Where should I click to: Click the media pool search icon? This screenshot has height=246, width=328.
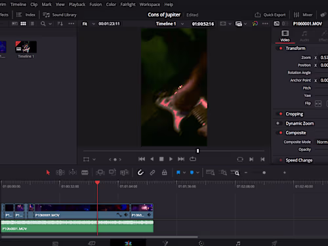click(43, 24)
